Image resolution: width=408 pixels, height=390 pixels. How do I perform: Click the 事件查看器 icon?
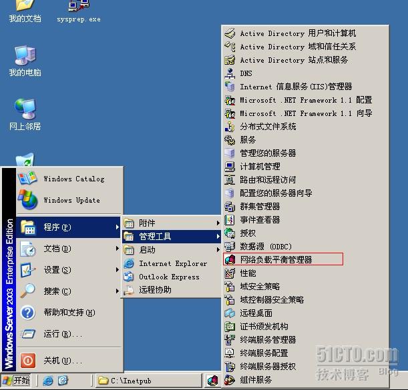click(x=230, y=220)
